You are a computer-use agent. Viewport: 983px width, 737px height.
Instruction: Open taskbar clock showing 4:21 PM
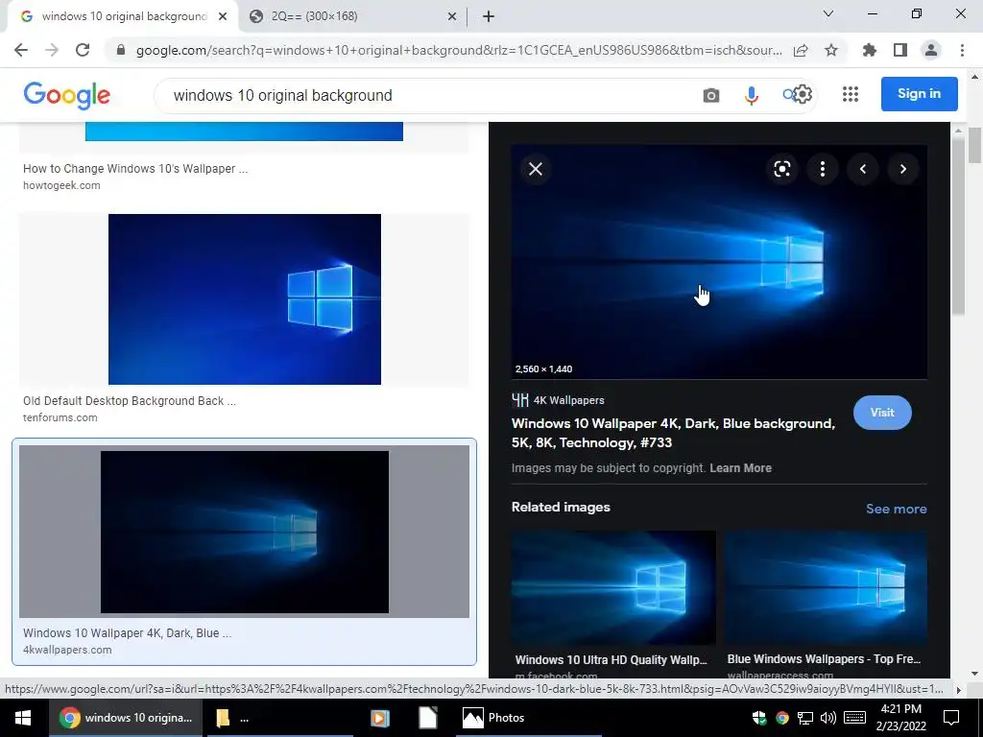tap(900, 718)
